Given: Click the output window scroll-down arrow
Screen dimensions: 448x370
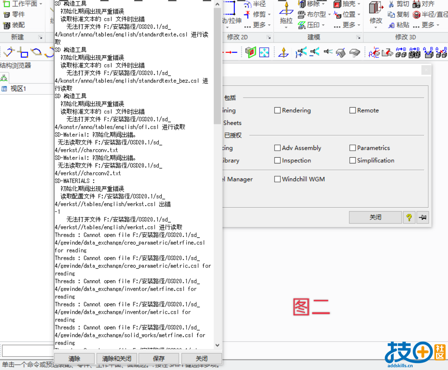Looking at the screenshot, I should point(217,345).
